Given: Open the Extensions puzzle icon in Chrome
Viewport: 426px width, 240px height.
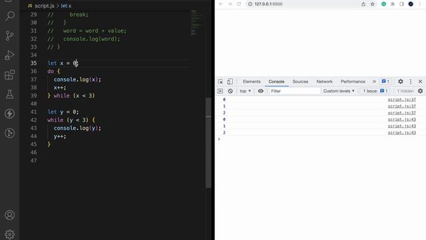Looking at the screenshot, I should coord(393,4).
